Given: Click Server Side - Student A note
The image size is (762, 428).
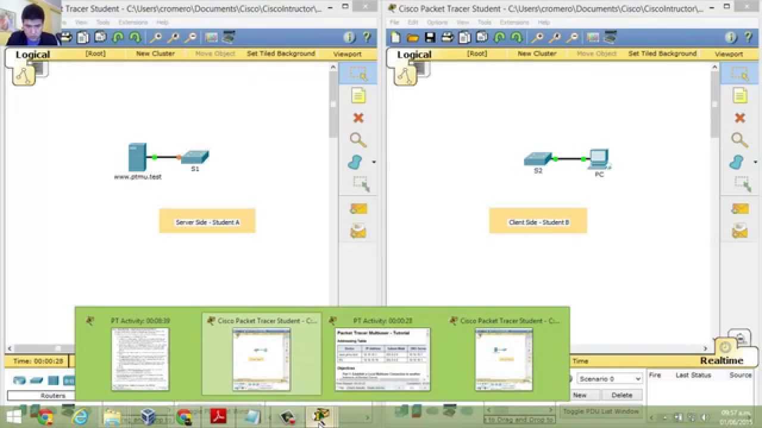Looking at the screenshot, I should (207, 221).
